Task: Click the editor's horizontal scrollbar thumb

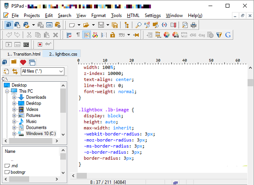Action: [x=82, y=176]
